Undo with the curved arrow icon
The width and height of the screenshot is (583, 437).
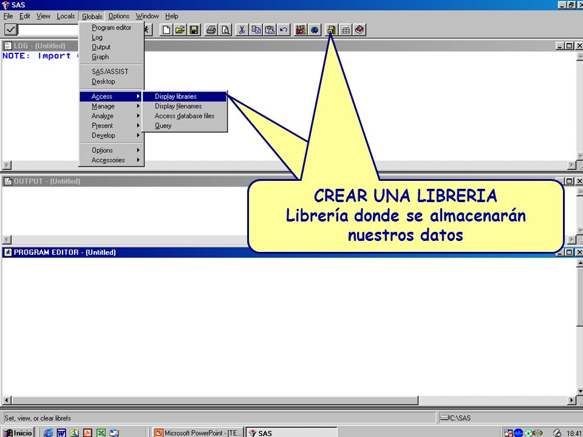click(x=284, y=30)
